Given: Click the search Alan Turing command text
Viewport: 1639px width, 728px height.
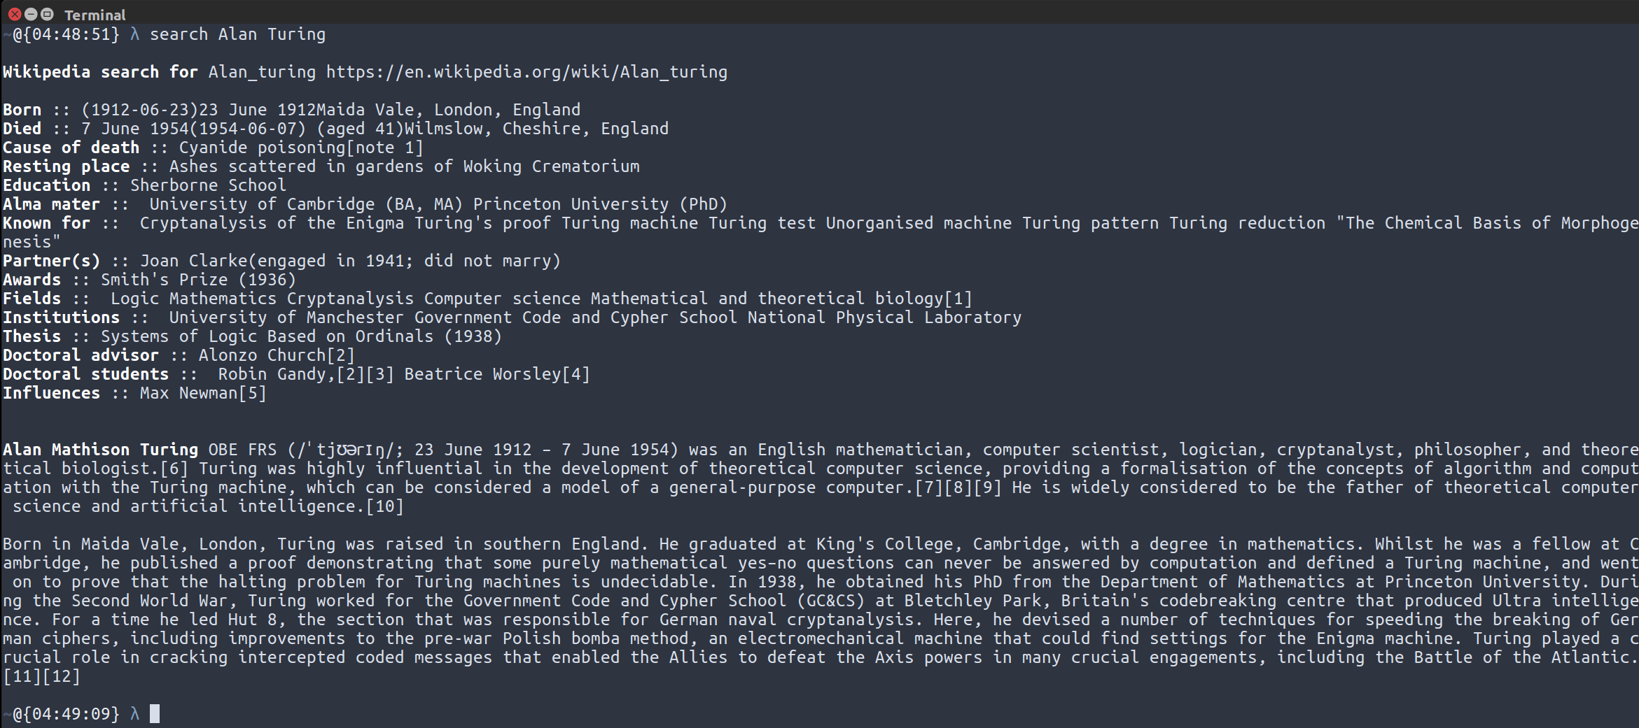Looking at the screenshot, I should (x=237, y=34).
